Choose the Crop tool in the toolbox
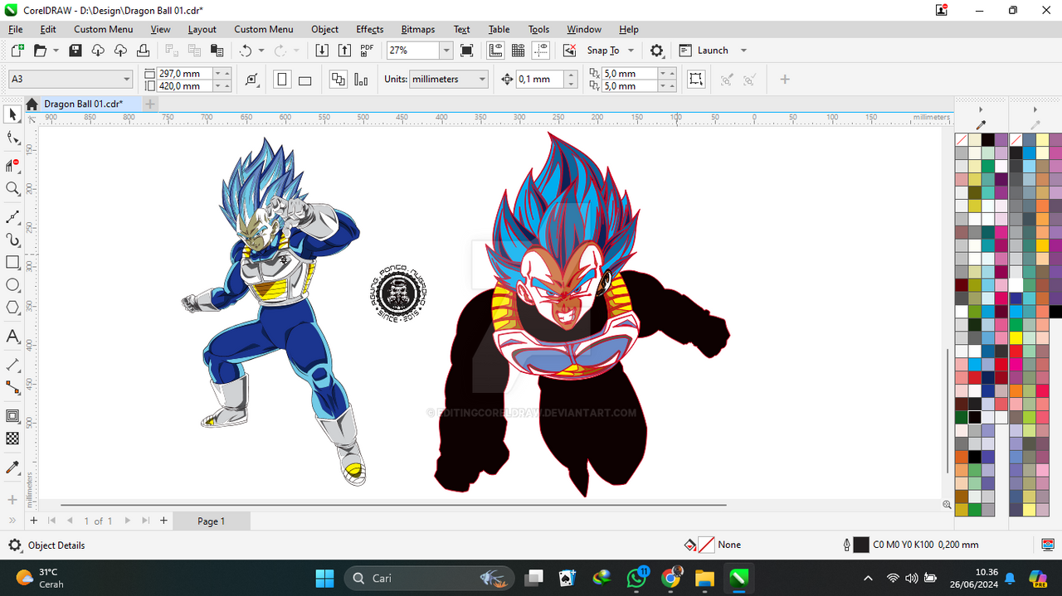1062x596 pixels. (12, 164)
